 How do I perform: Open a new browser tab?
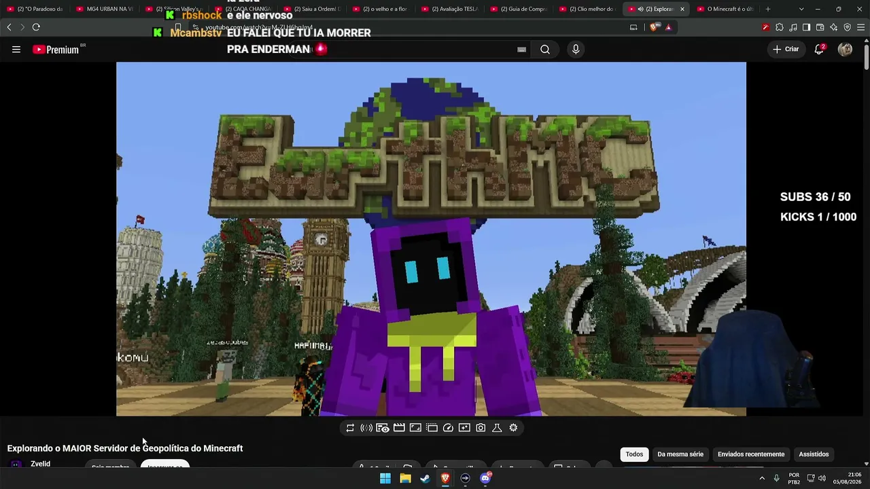click(768, 9)
